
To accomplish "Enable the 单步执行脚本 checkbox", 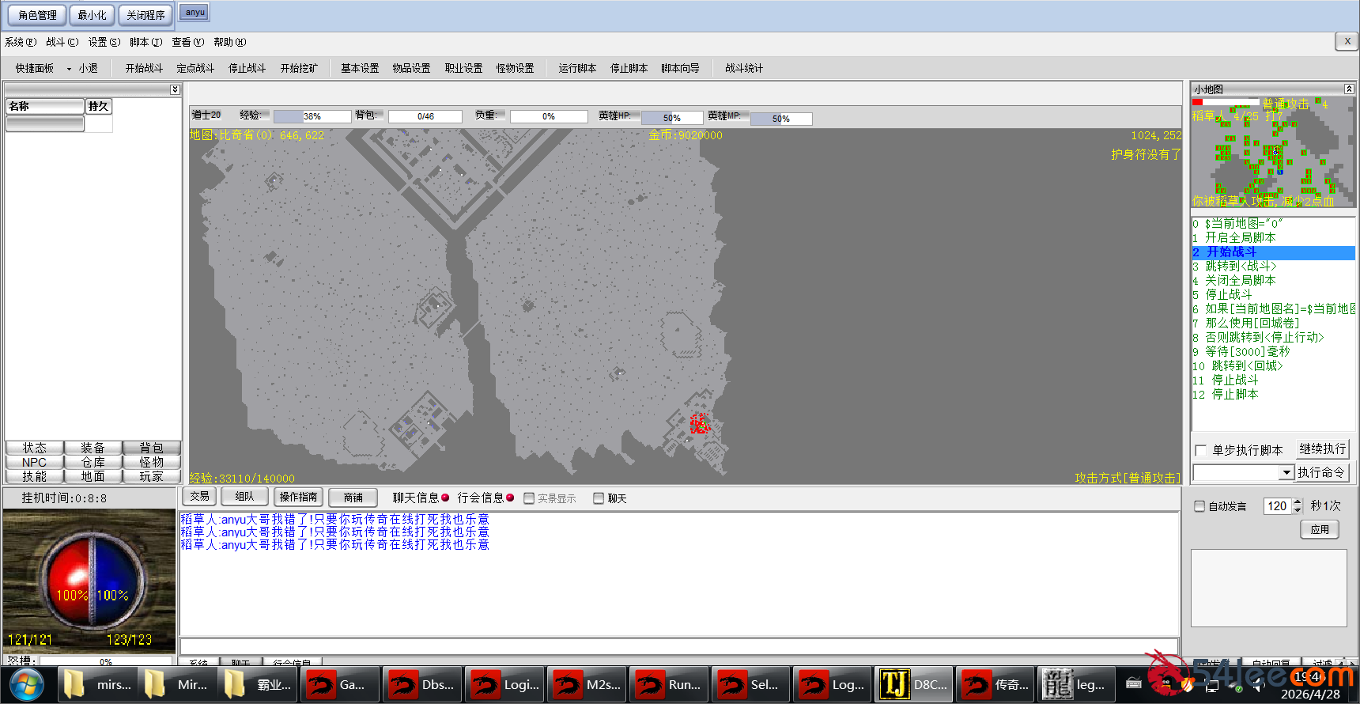I will [1200, 450].
